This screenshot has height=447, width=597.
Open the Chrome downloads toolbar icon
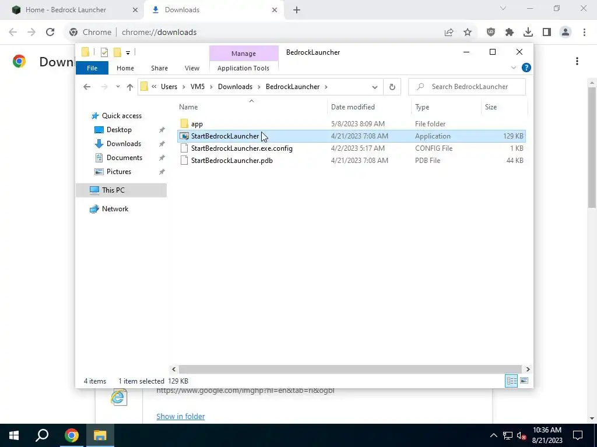point(528,33)
